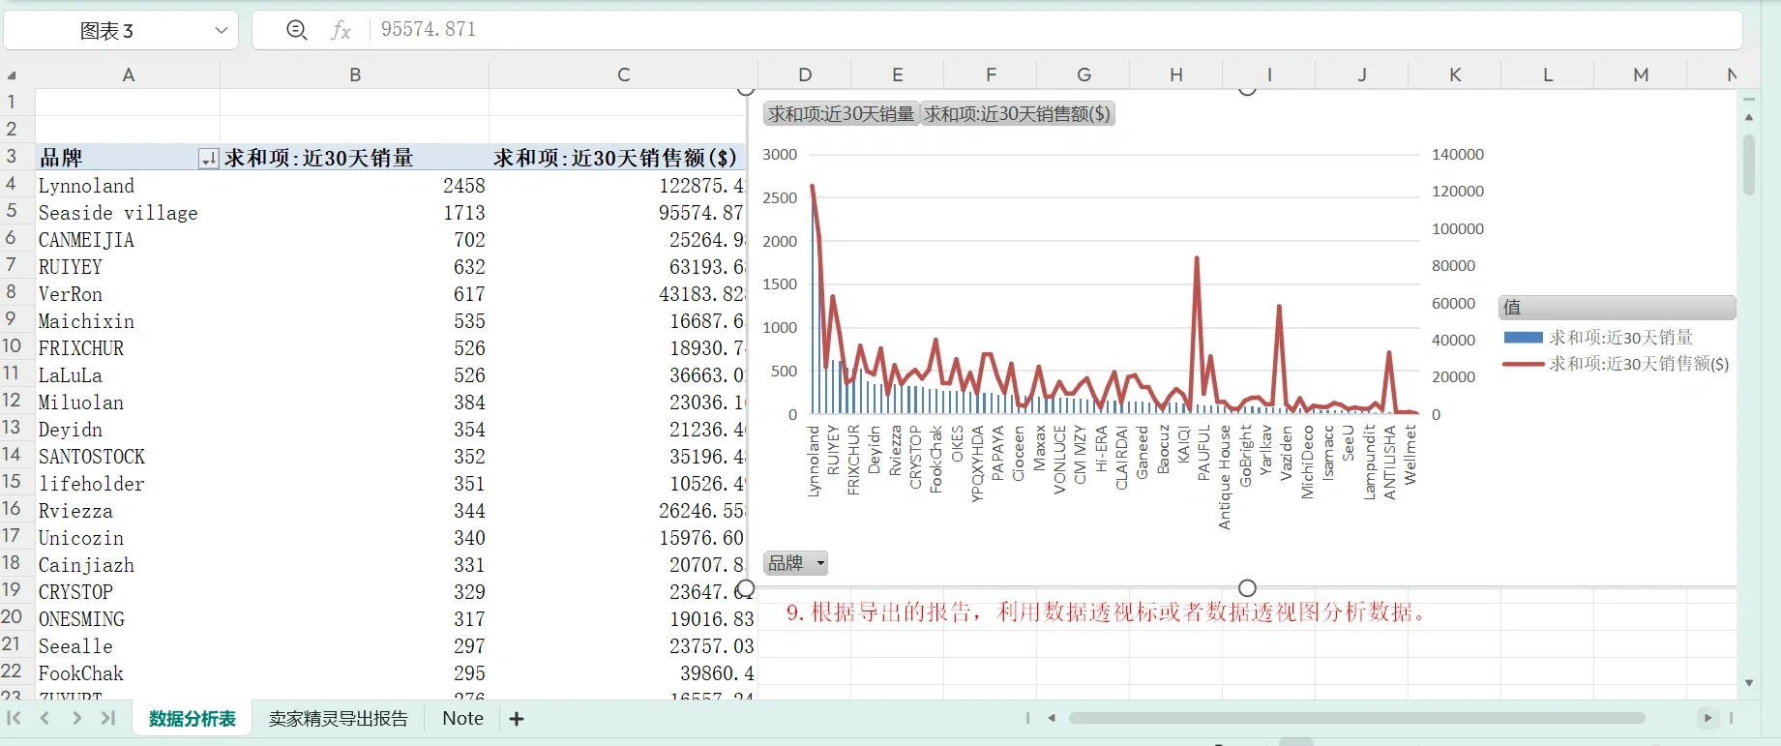
Task: Click the FookChak brand cell
Action: pos(128,673)
